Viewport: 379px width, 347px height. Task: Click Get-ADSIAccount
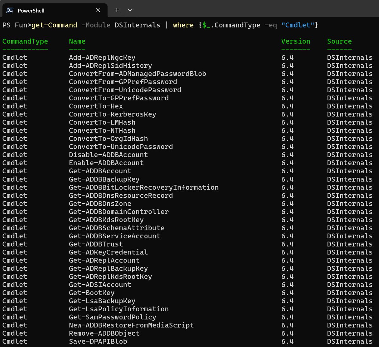tap(100, 284)
